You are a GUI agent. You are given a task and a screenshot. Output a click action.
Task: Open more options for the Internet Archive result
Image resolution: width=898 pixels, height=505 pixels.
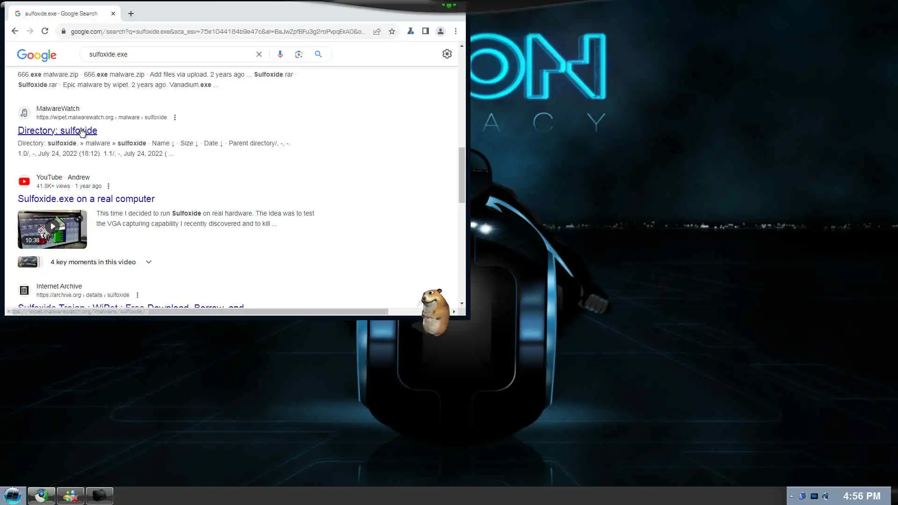138,295
